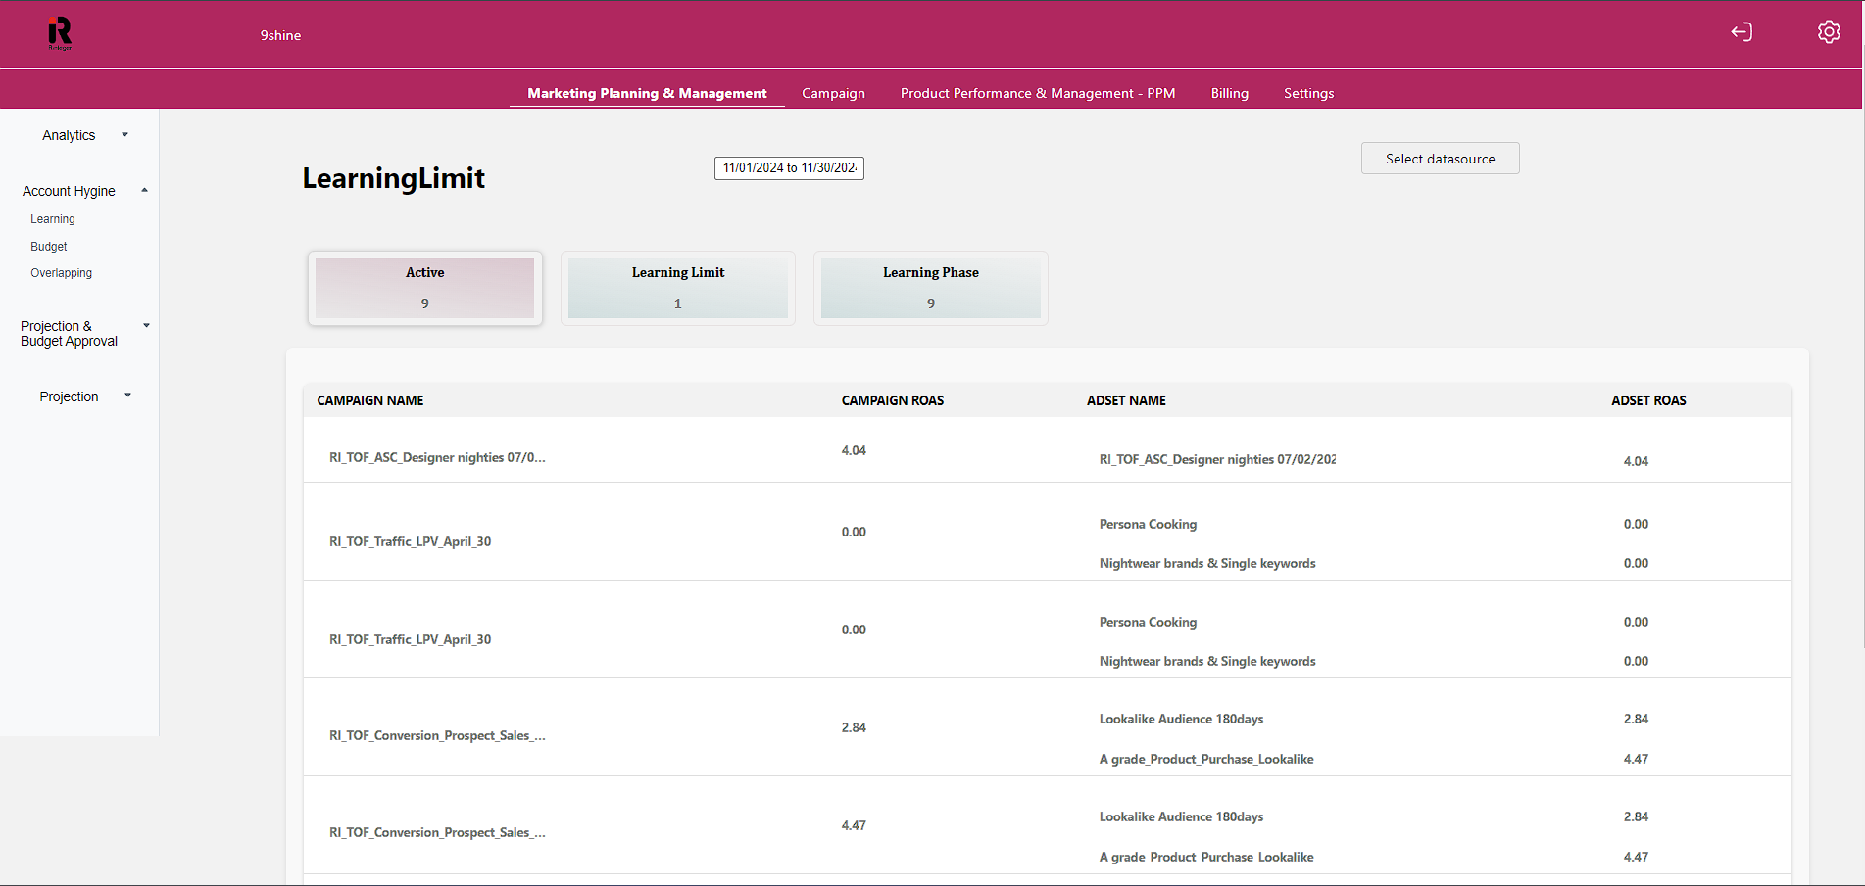Click the date range input field

point(789,168)
